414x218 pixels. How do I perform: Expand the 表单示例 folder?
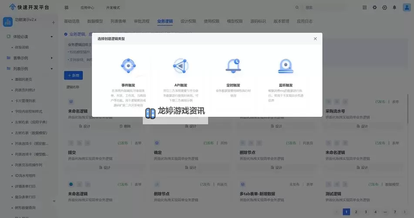[x=52, y=58]
